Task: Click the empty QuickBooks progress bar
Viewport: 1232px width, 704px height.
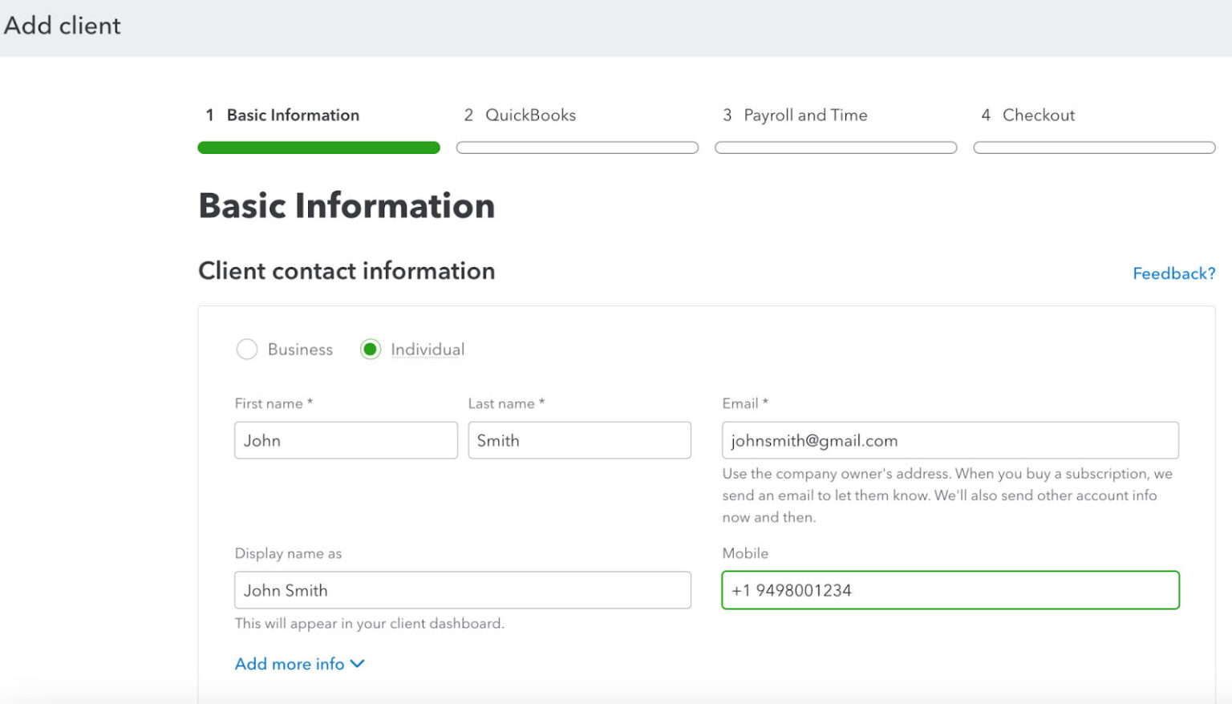Action: pyautogui.click(x=577, y=148)
